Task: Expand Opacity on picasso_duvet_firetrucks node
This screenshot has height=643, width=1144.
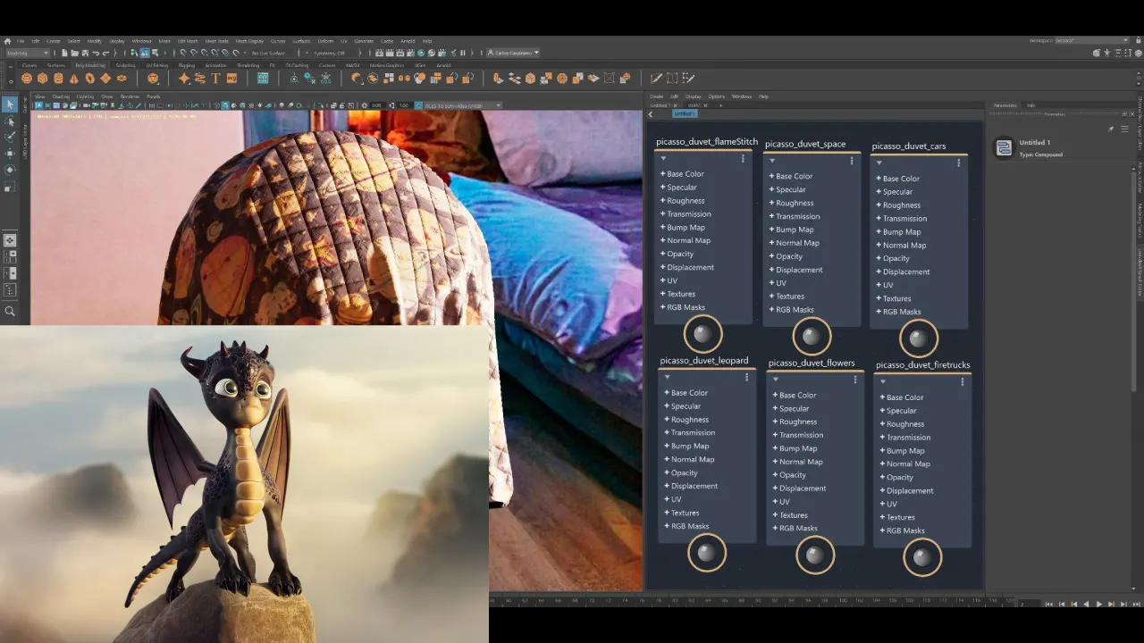Action: (896, 477)
